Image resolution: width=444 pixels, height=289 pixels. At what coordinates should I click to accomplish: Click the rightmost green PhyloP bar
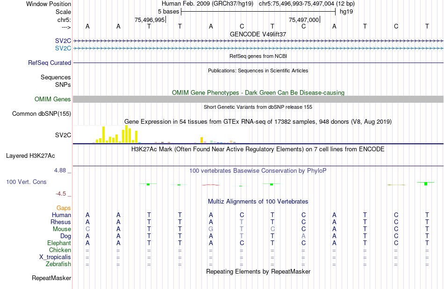point(426,183)
